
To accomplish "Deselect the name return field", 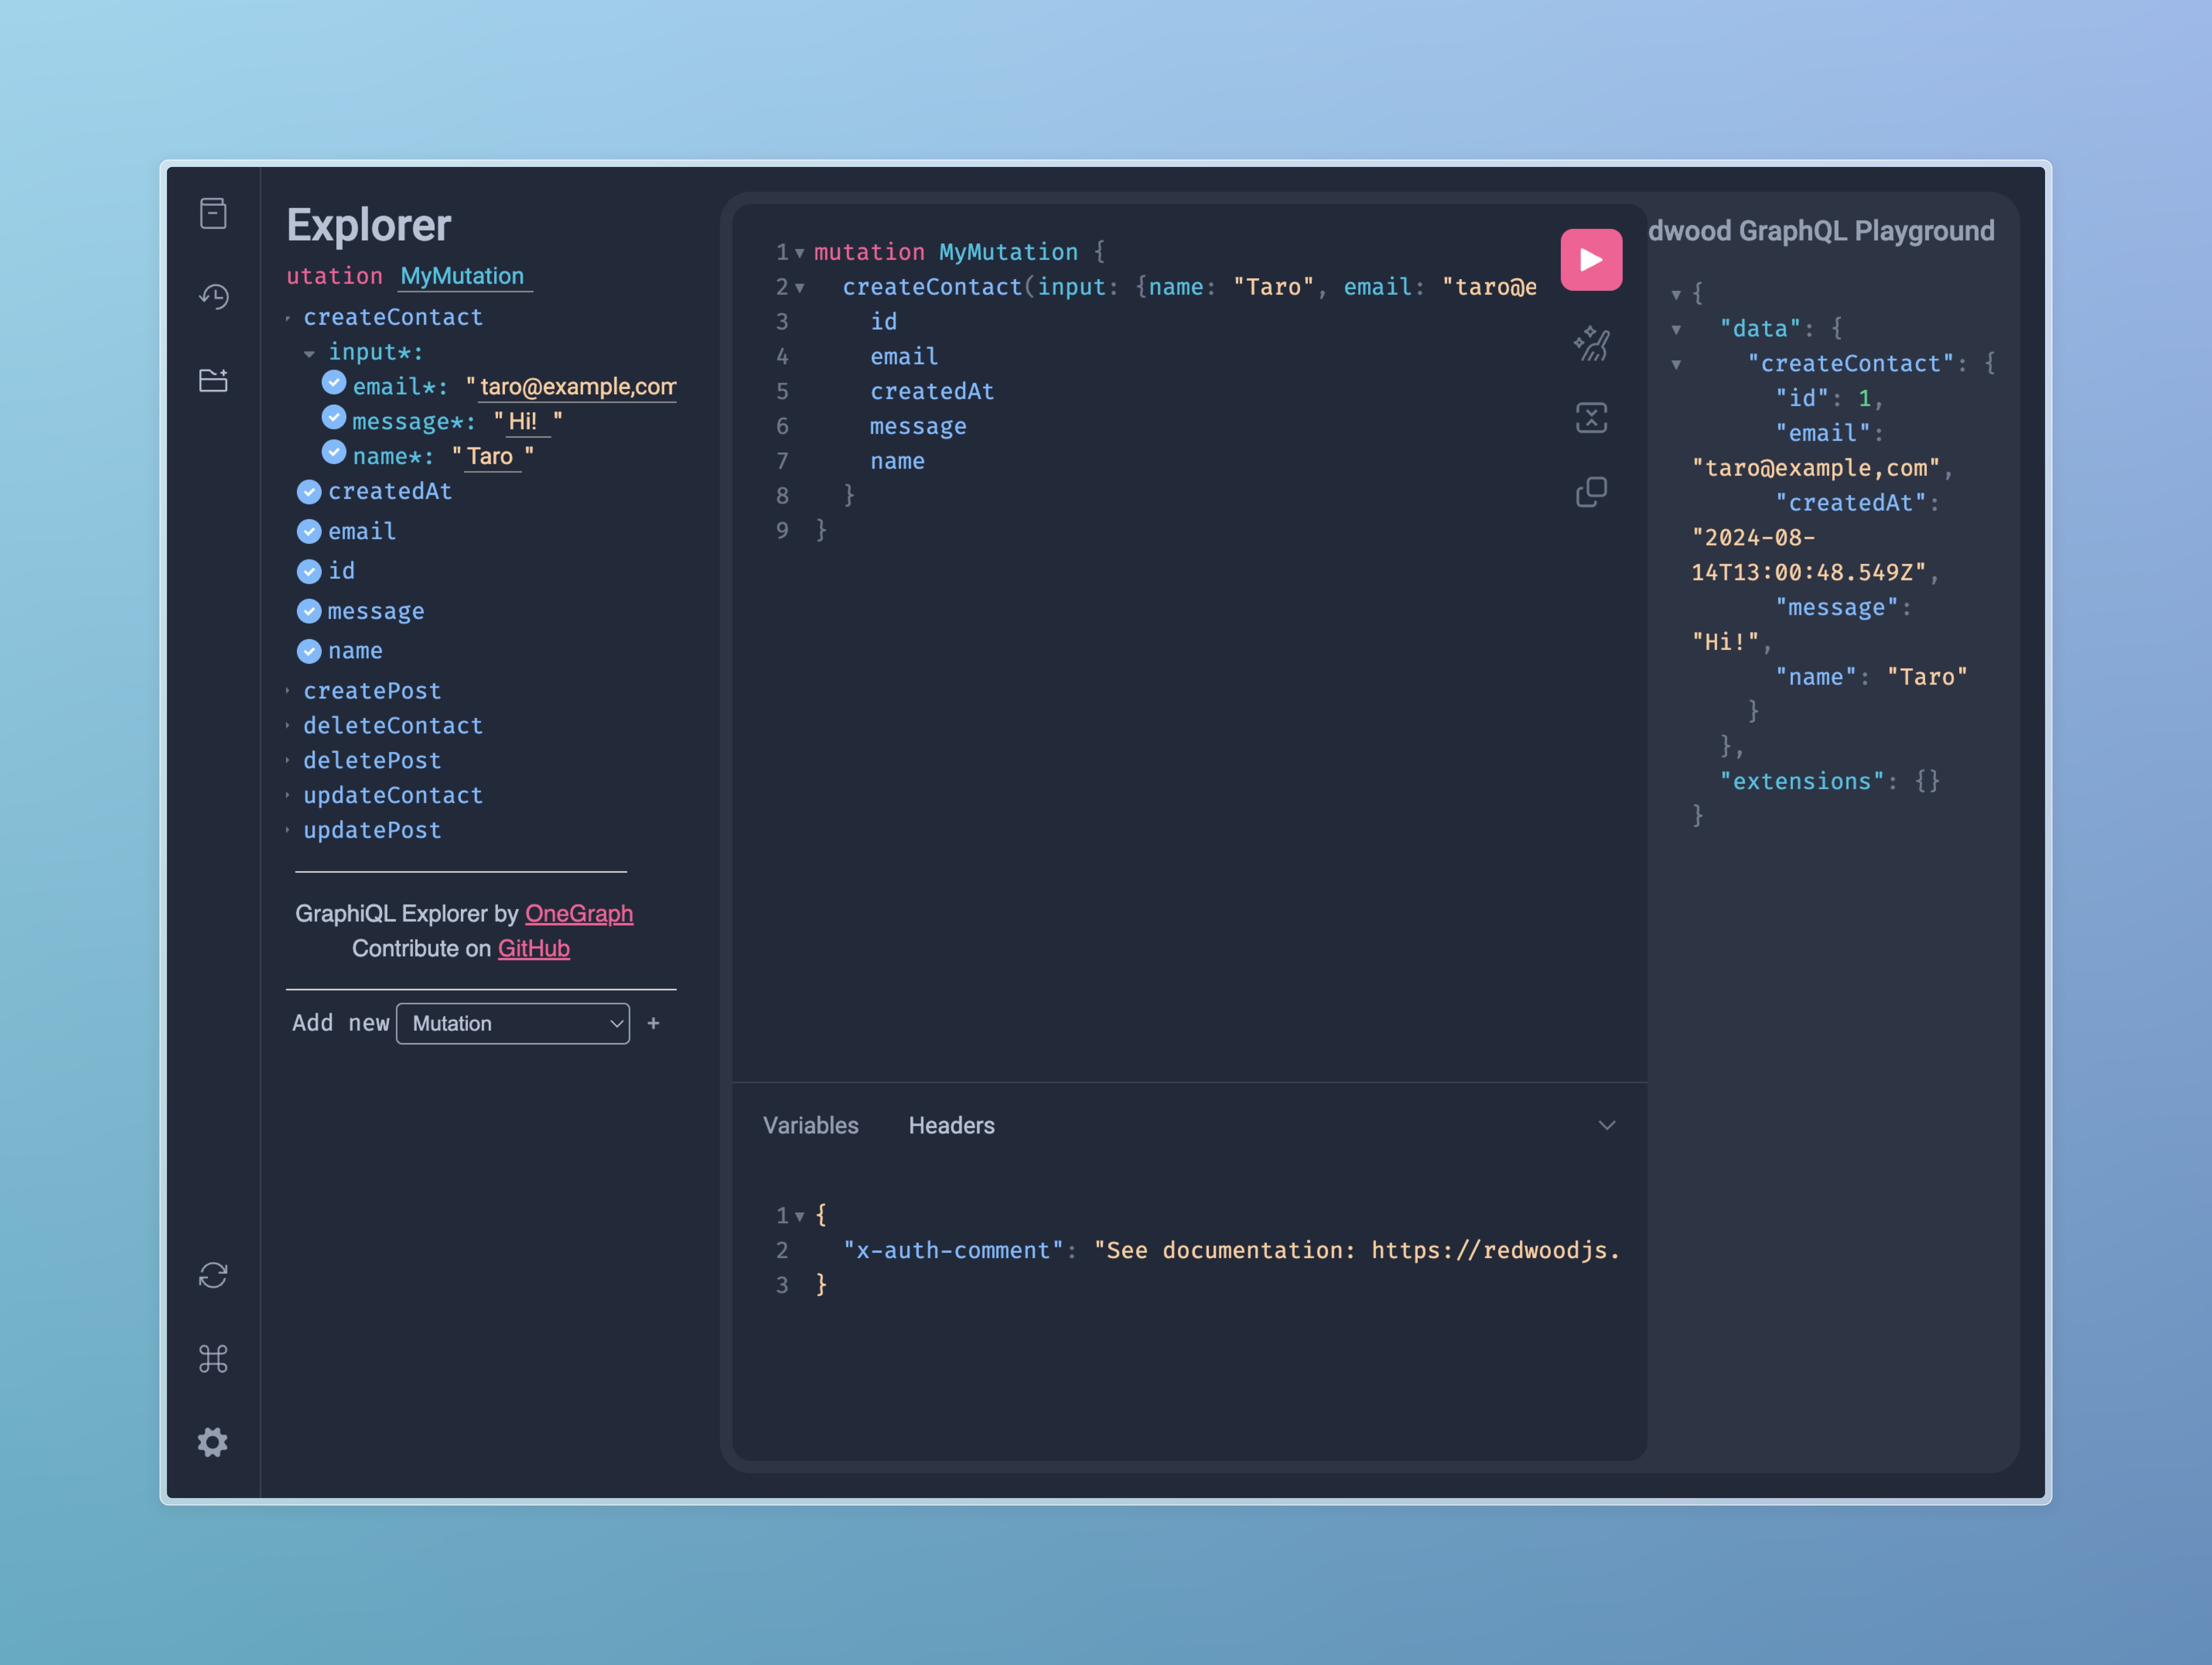I will point(309,651).
